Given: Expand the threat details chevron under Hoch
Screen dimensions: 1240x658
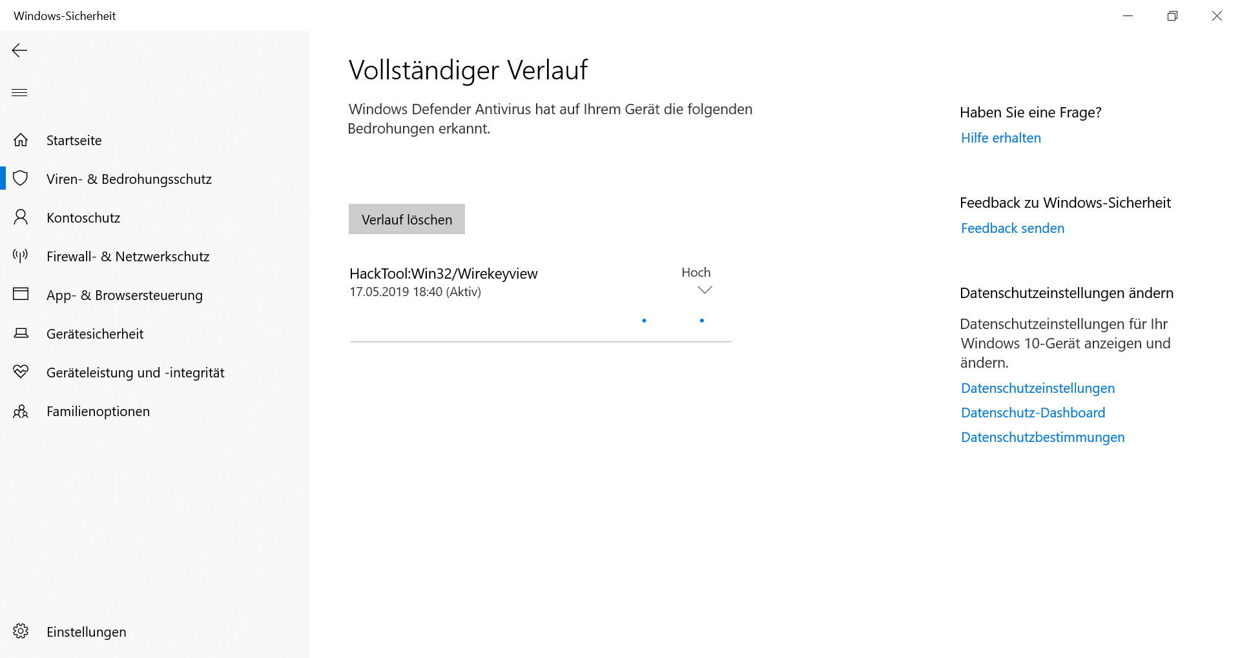Looking at the screenshot, I should (x=705, y=290).
